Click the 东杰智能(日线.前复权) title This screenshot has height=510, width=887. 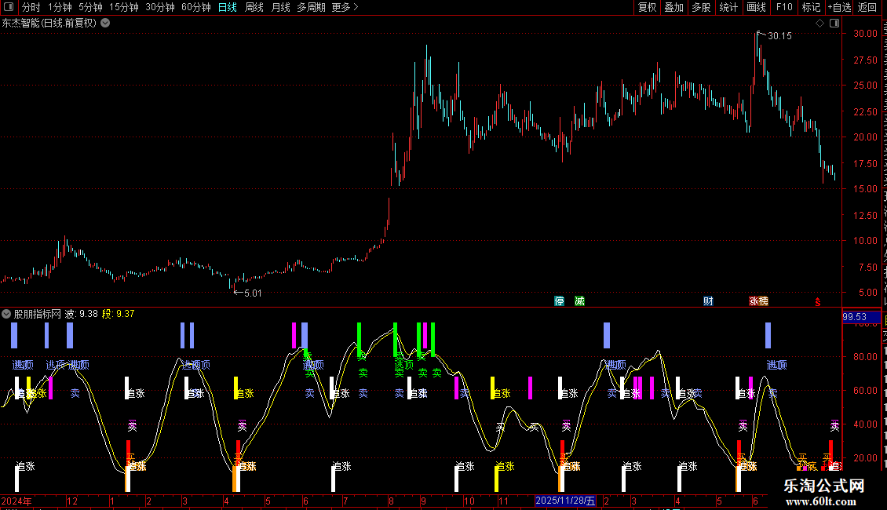pyautogui.click(x=49, y=24)
